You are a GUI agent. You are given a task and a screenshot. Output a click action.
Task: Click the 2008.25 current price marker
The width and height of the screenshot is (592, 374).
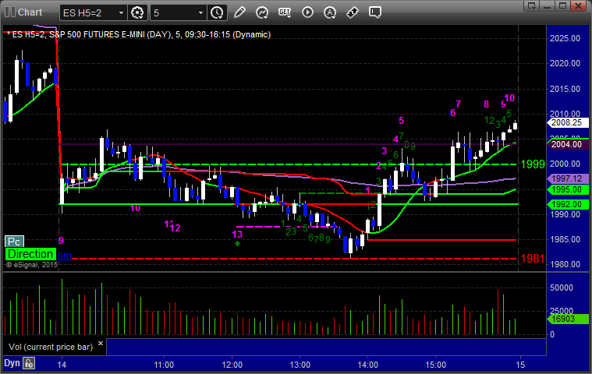click(566, 122)
